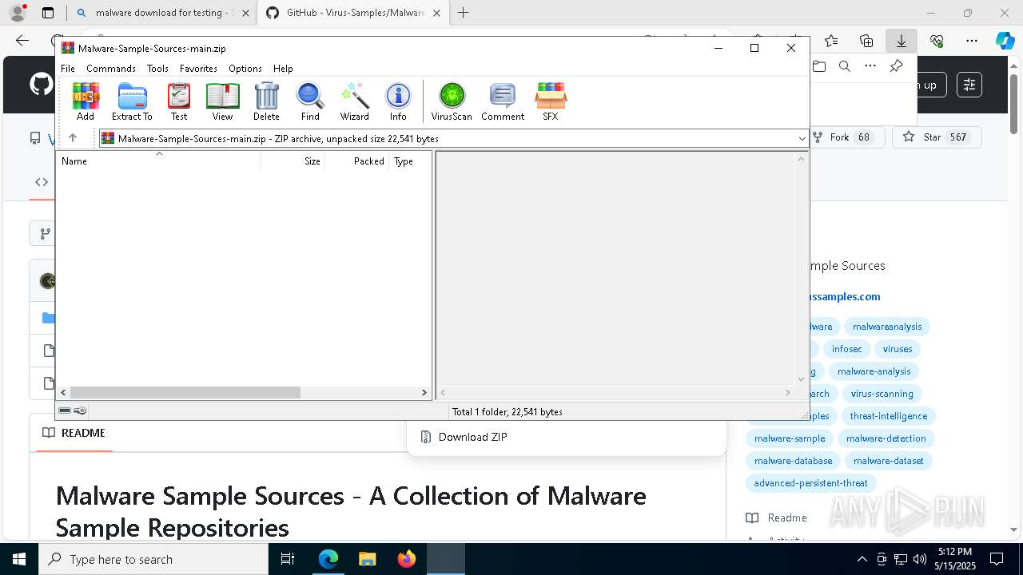Sort file list by Packed column

[357, 161]
